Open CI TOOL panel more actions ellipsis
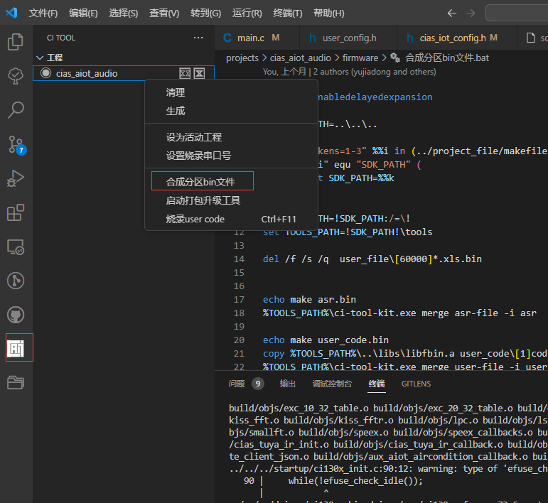548x503 pixels. [198, 38]
